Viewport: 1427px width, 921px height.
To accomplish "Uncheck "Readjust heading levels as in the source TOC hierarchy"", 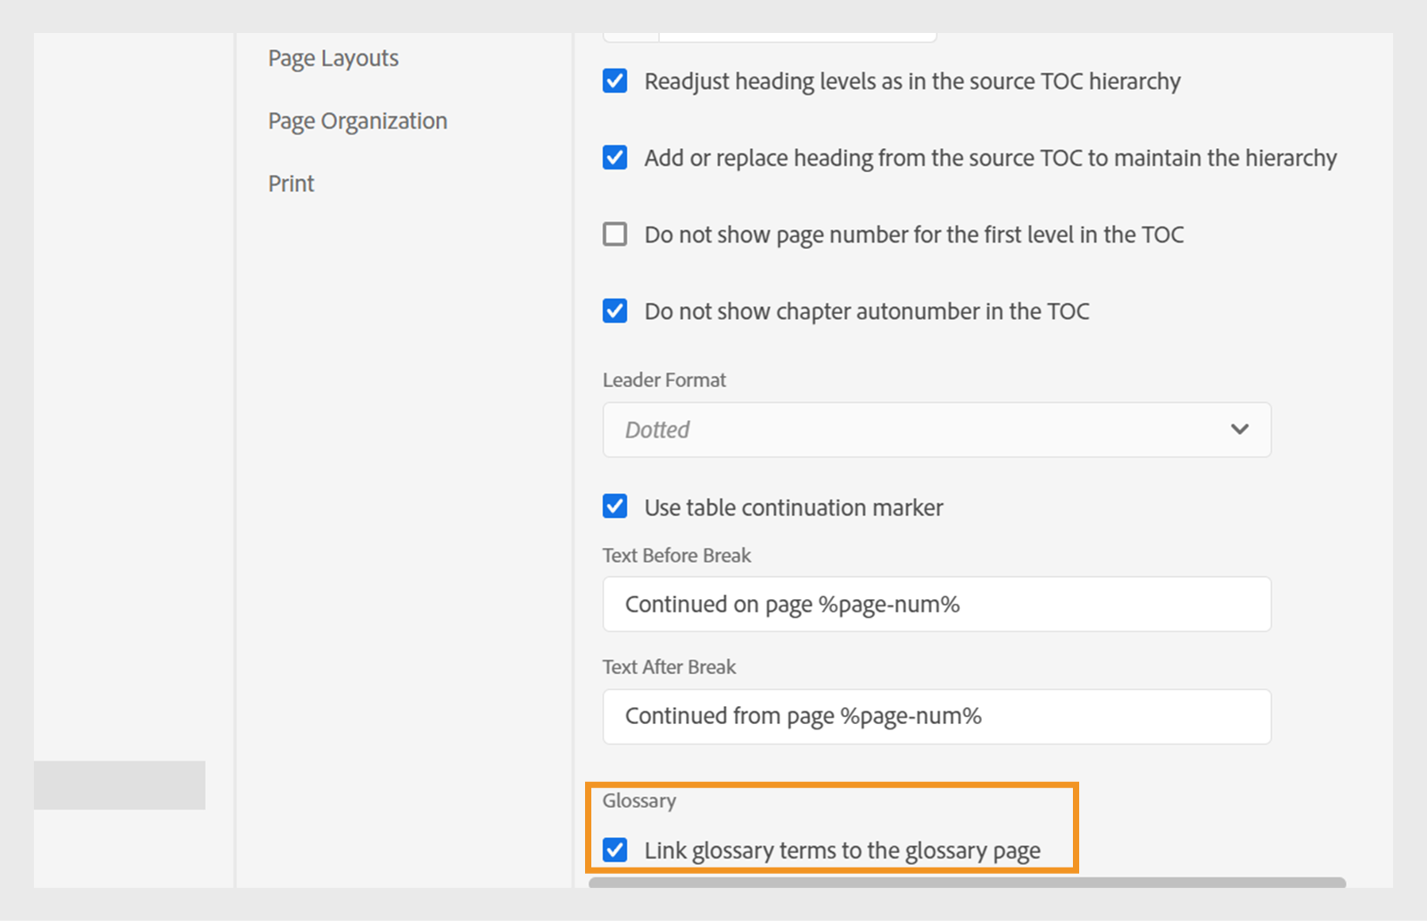I will pyautogui.click(x=615, y=81).
